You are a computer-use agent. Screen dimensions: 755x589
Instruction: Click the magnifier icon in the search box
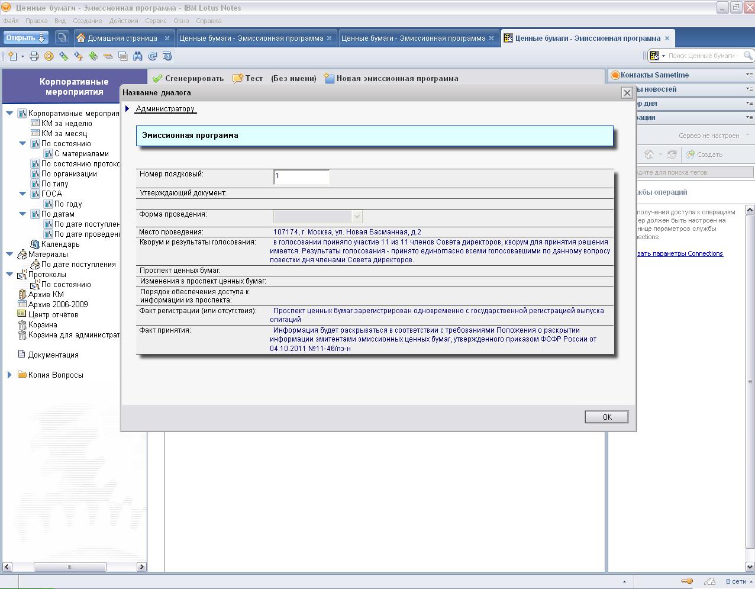[x=748, y=56]
